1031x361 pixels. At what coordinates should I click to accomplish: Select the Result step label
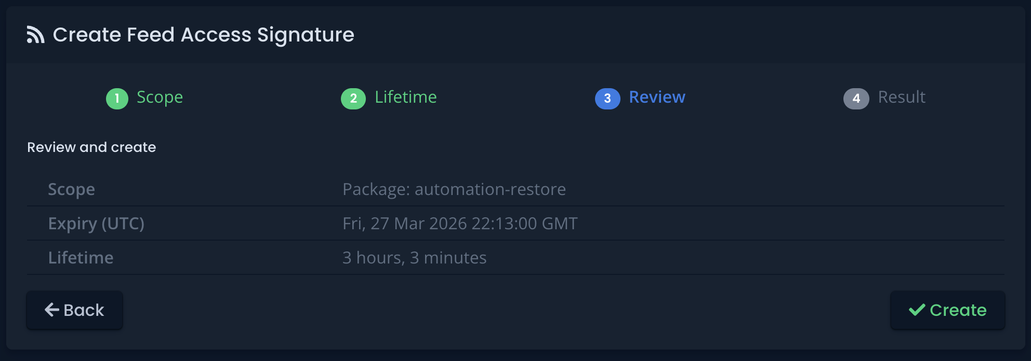[902, 97]
